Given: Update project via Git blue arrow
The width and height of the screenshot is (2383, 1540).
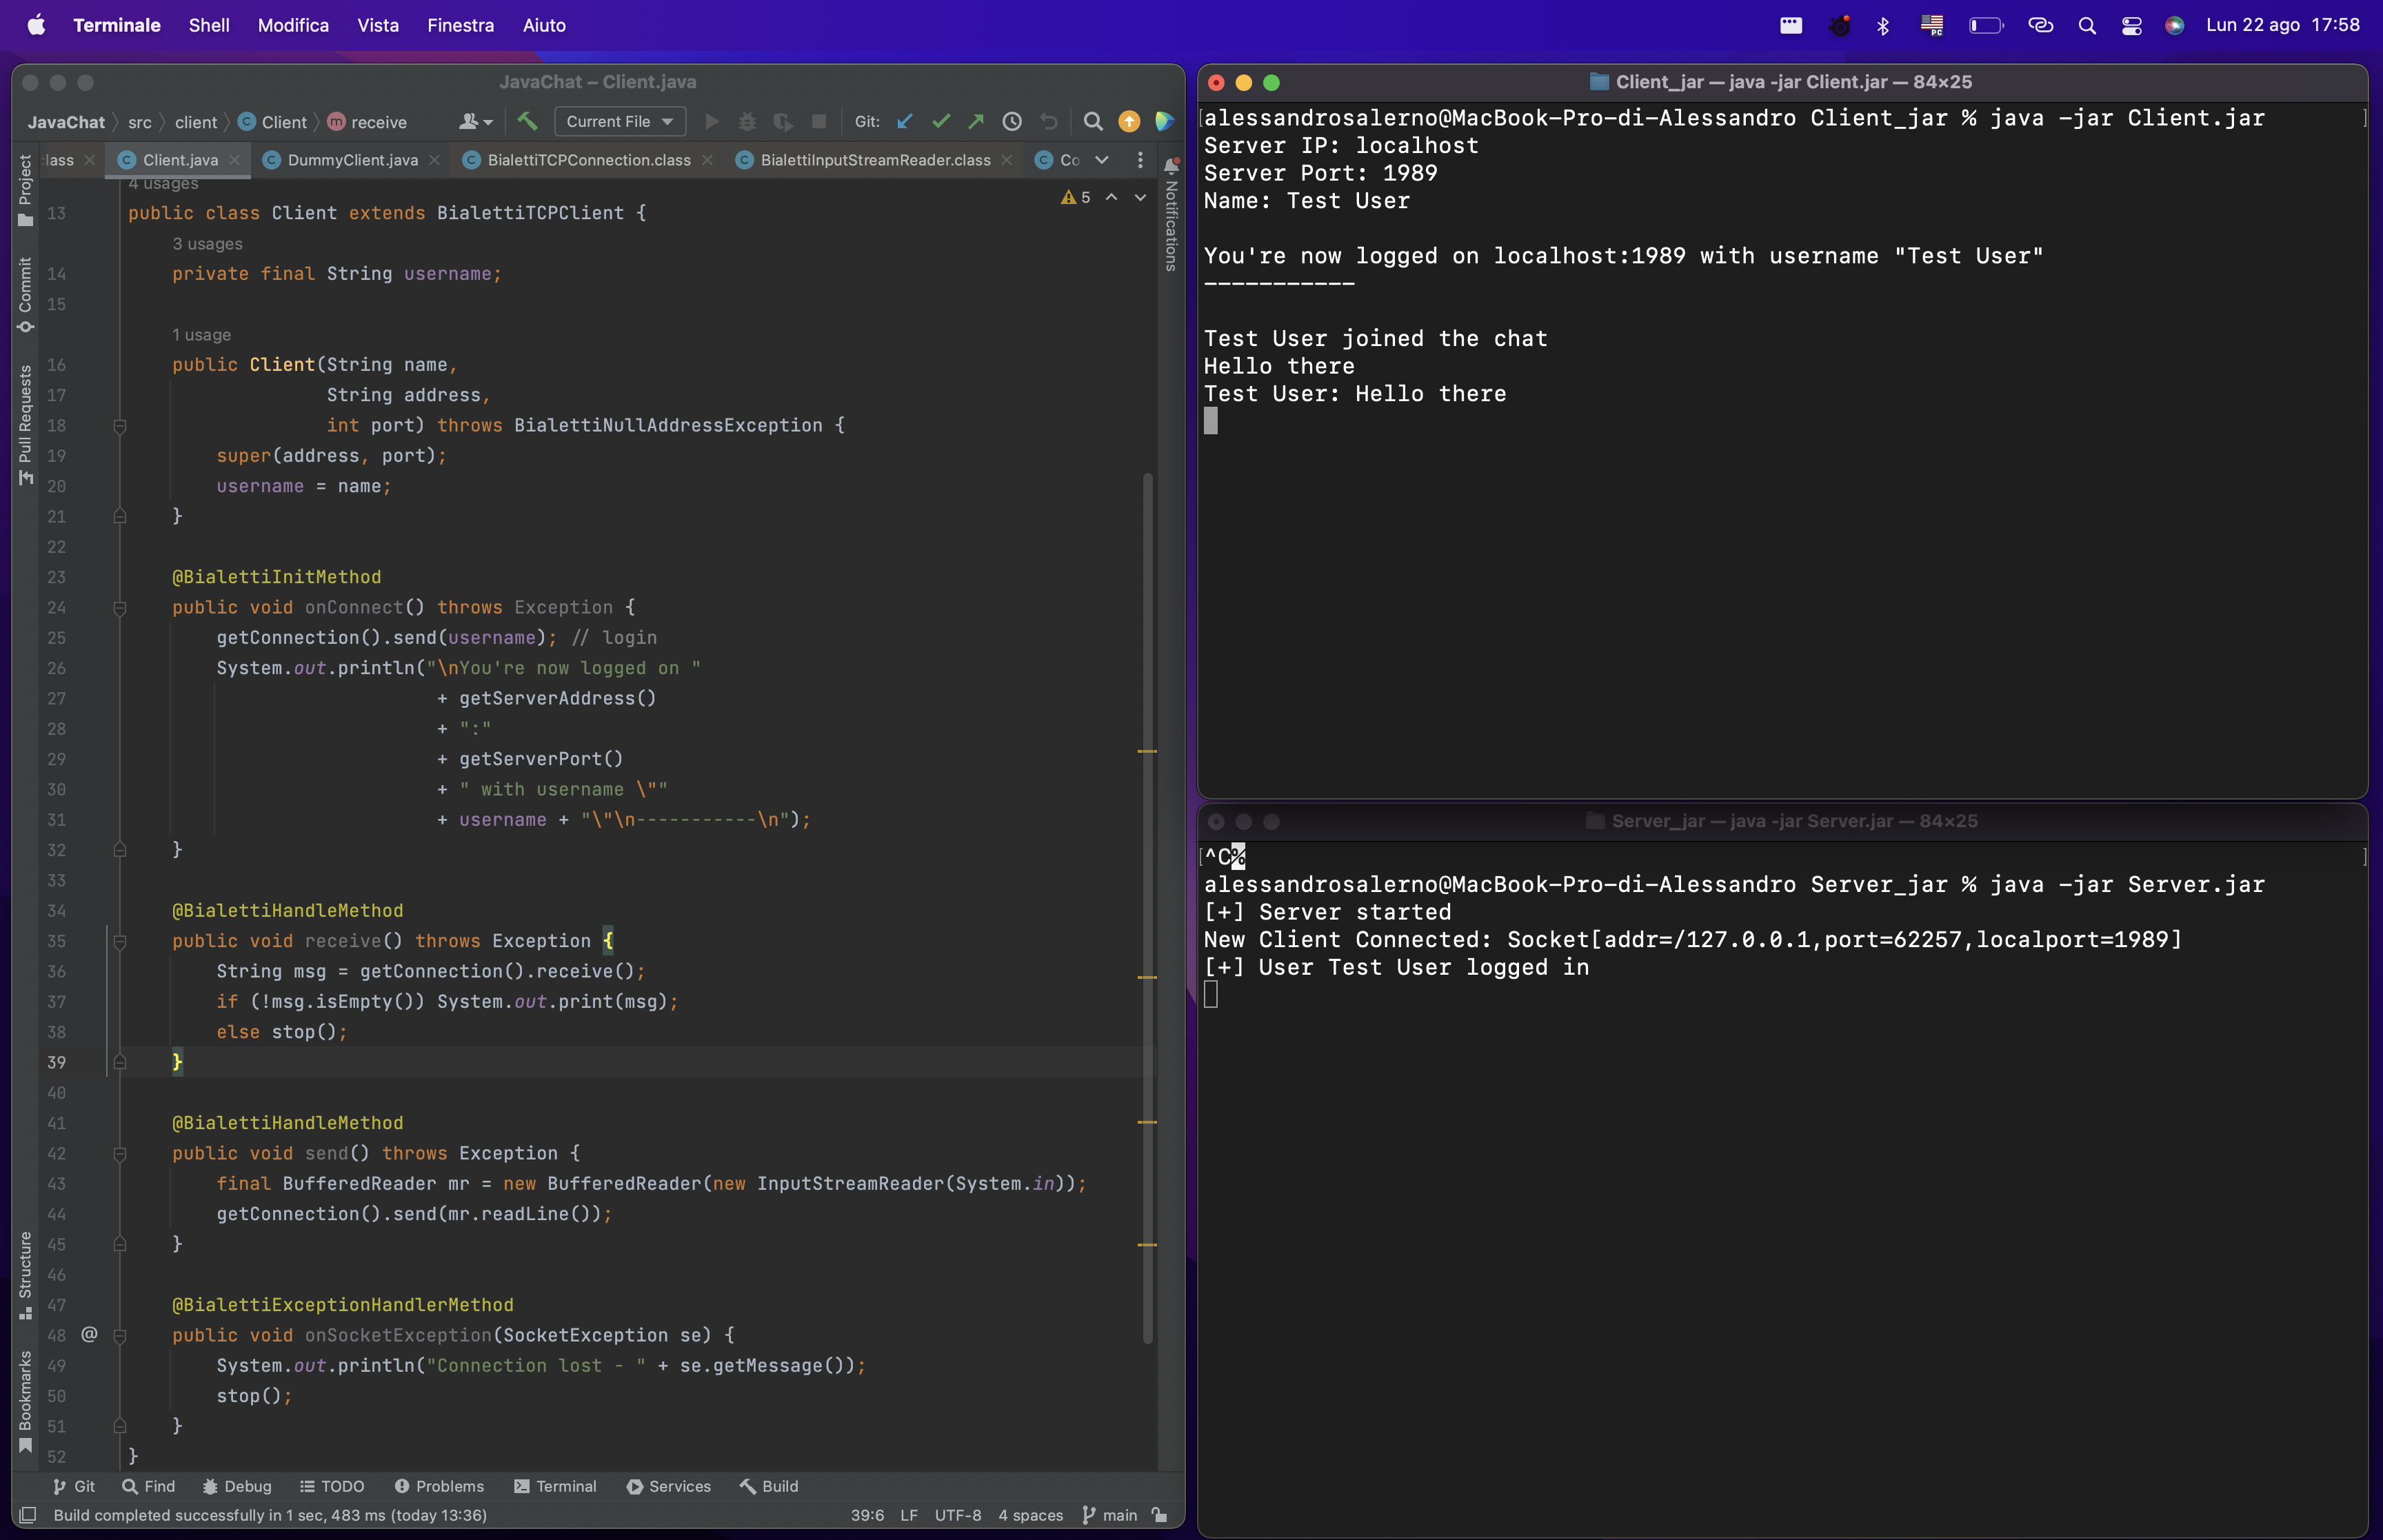Looking at the screenshot, I should pyautogui.click(x=905, y=121).
